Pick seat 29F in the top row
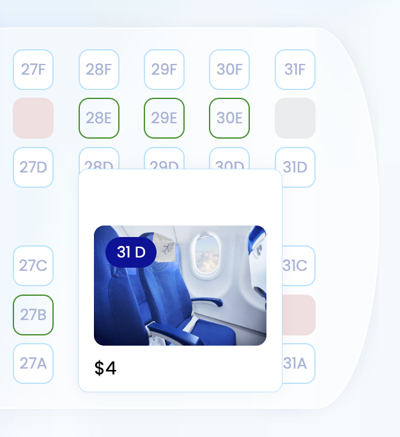 point(164,70)
